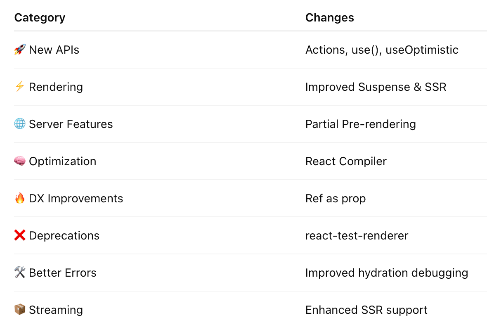487x332 pixels.
Task: Click the red cross emoji beside Deprecations
Action: tap(20, 235)
